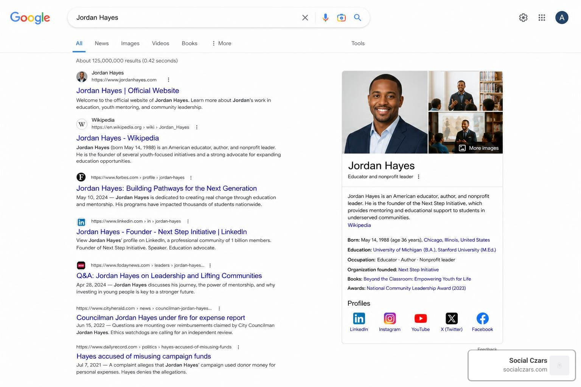Screen dimensions: 581x387
Task: Click the fodaynews result favicon
Action: (81, 265)
